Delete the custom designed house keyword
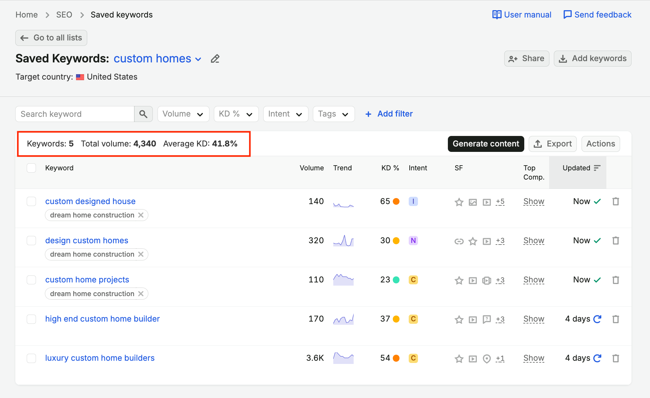This screenshot has width=650, height=398. click(x=616, y=201)
